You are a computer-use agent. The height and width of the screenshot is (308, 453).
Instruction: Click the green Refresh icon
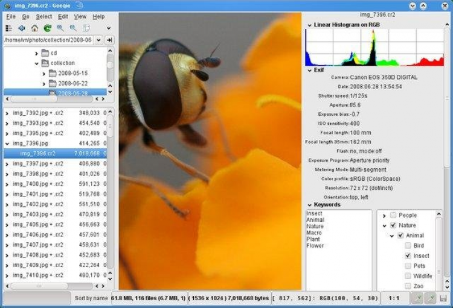(x=47, y=28)
